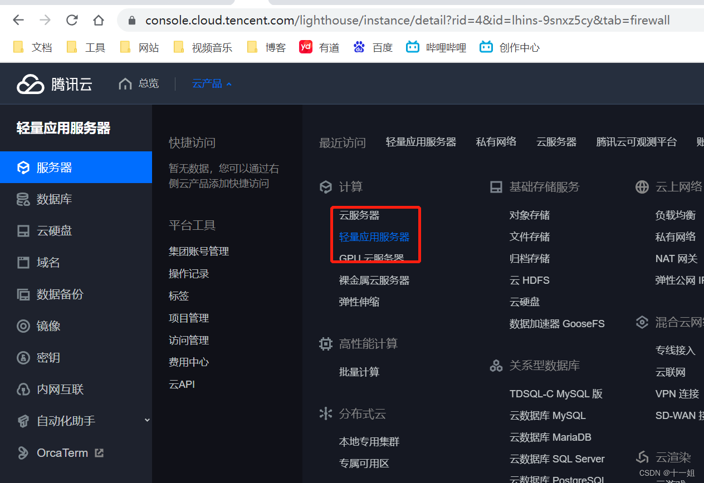This screenshot has height=483, width=704.
Task: Open 标签 platform tool
Action: [x=179, y=296]
